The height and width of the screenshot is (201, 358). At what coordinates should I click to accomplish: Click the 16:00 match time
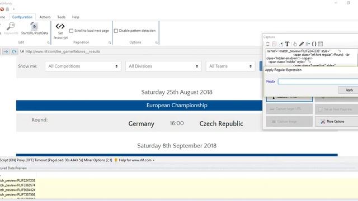pos(177,123)
